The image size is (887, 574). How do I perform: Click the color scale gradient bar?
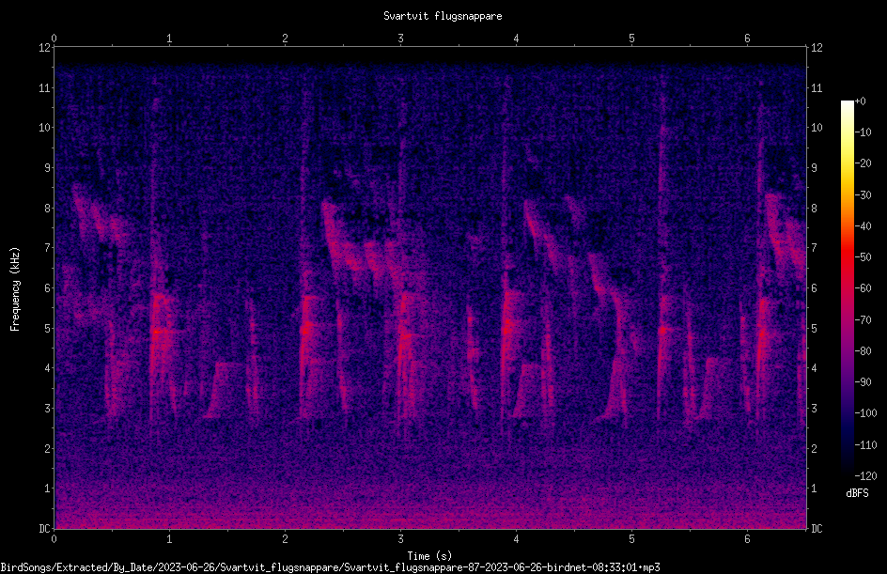pyautogui.click(x=847, y=287)
